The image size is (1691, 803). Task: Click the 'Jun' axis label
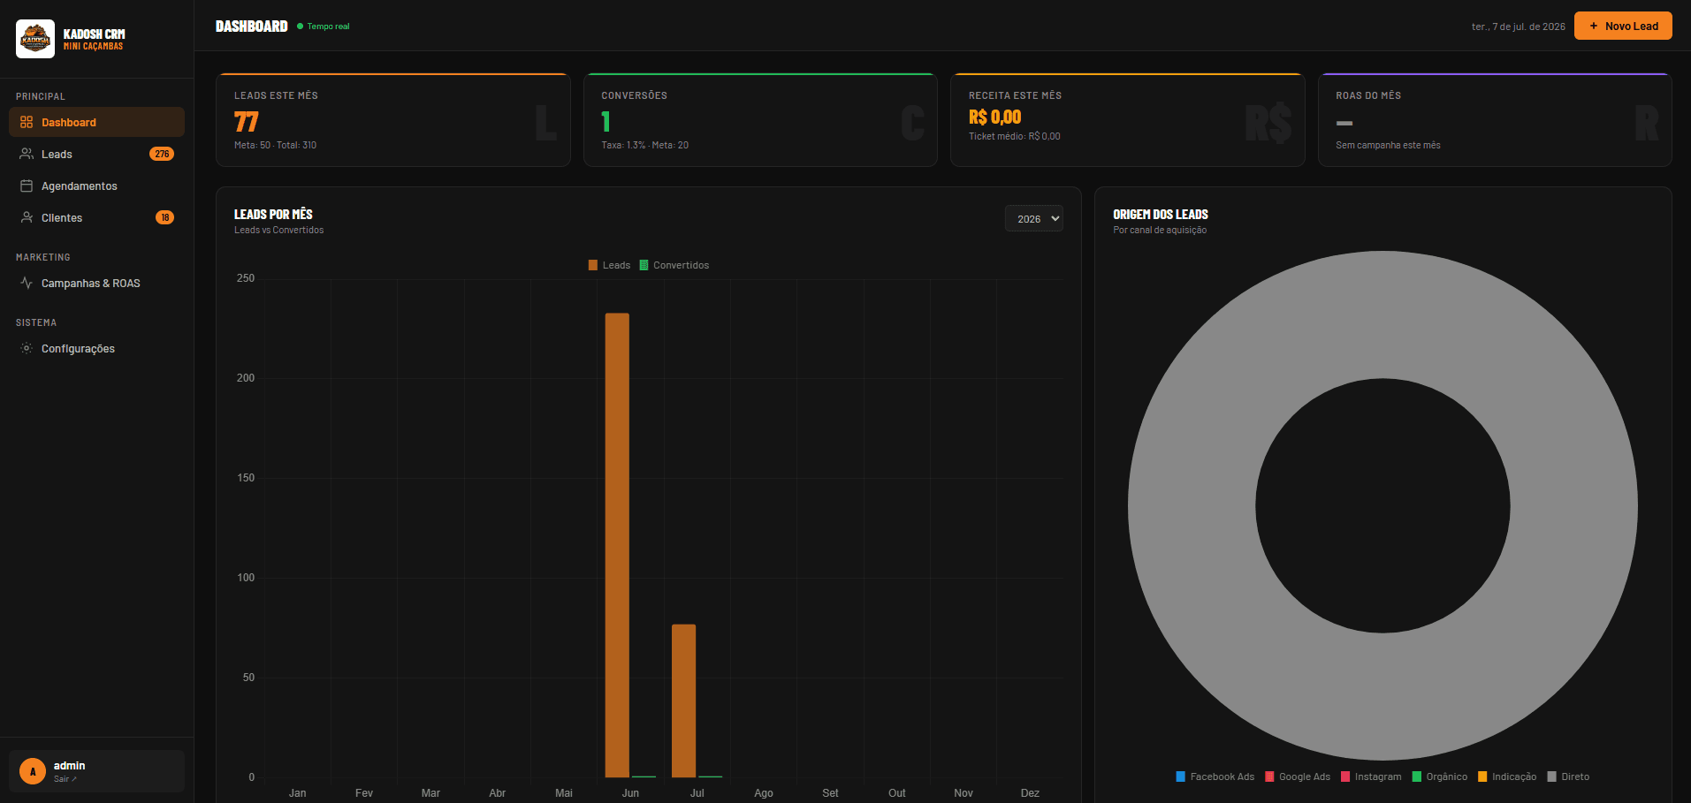[630, 793]
